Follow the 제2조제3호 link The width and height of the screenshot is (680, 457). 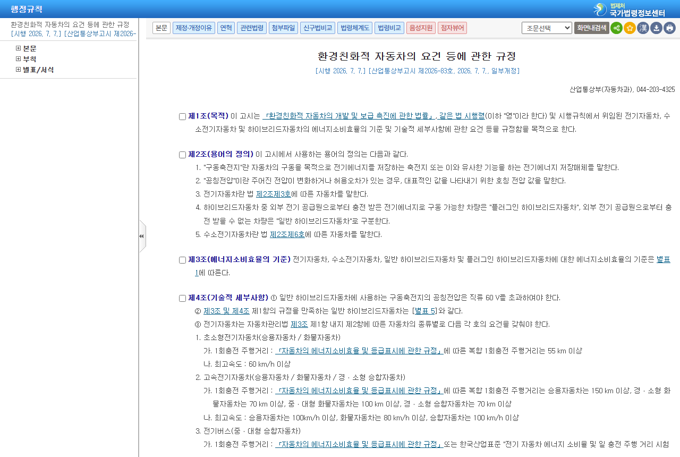(x=274, y=194)
